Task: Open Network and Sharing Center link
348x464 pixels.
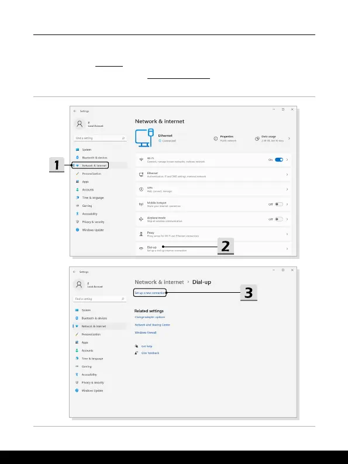Action: pos(152,324)
